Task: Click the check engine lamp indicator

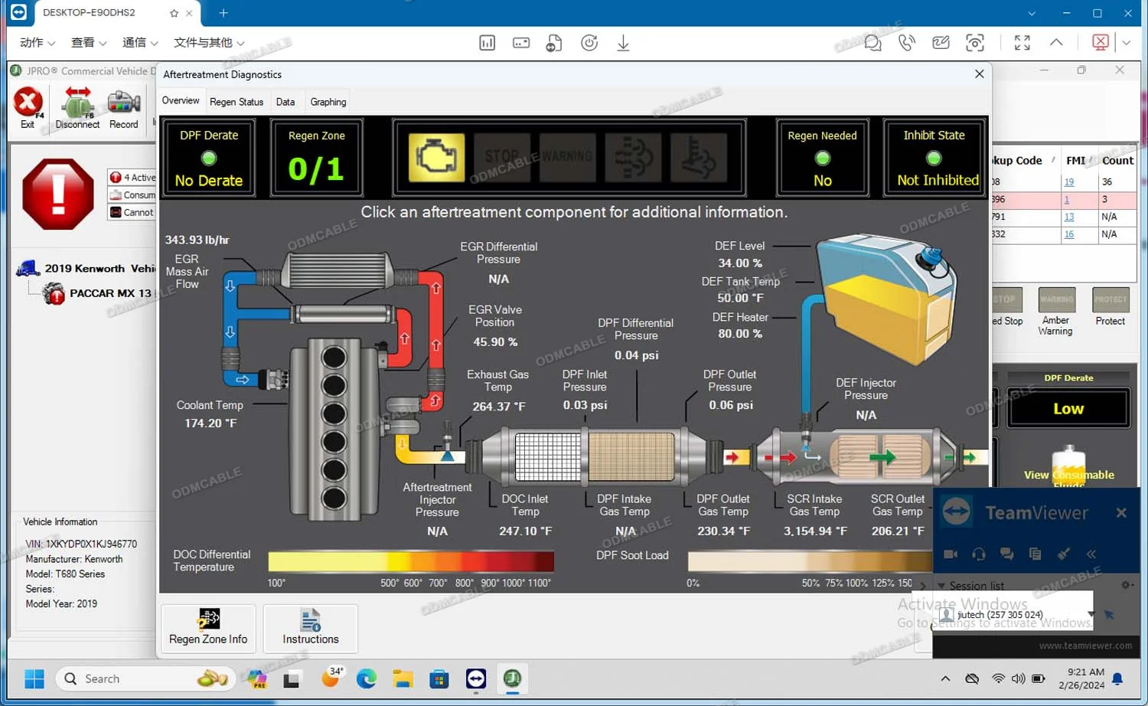Action: 436,158
